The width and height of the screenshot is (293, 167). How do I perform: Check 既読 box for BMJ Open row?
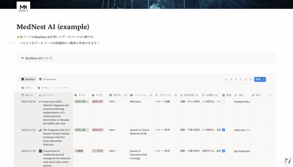click(223, 102)
